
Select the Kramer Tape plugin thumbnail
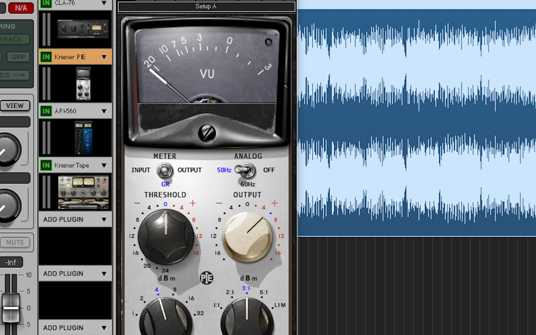(x=83, y=192)
